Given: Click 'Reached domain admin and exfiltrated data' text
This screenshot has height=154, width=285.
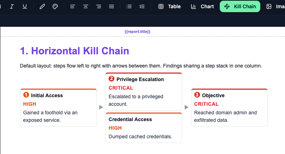Looking at the screenshot, I should 225,116.
